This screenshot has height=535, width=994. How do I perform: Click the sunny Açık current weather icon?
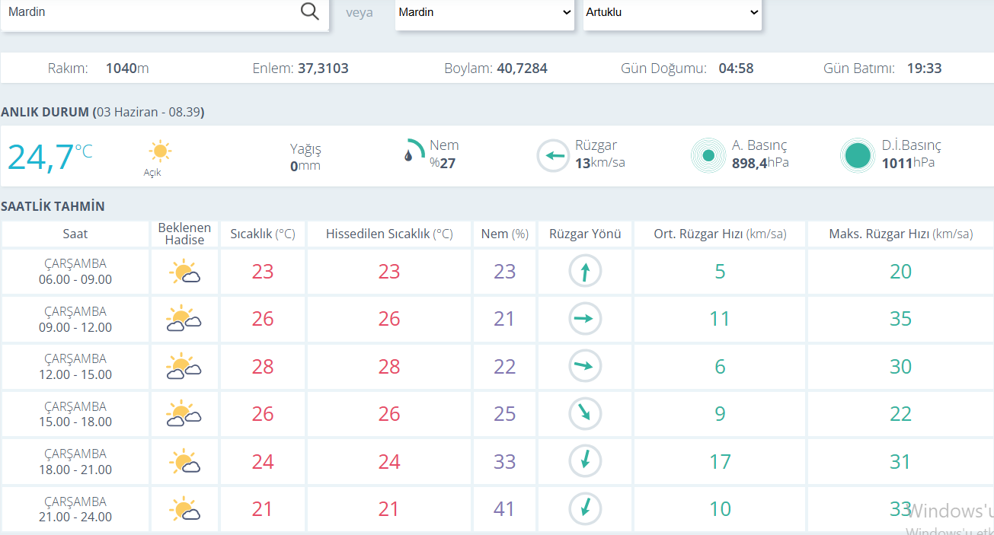point(159,151)
